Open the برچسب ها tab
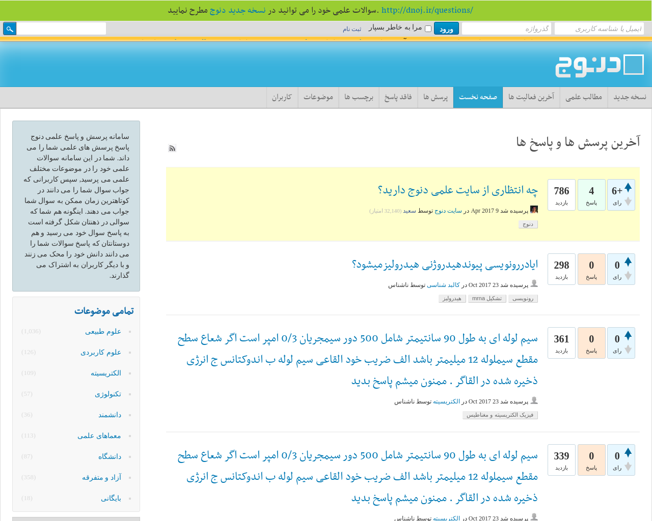 coord(359,97)
